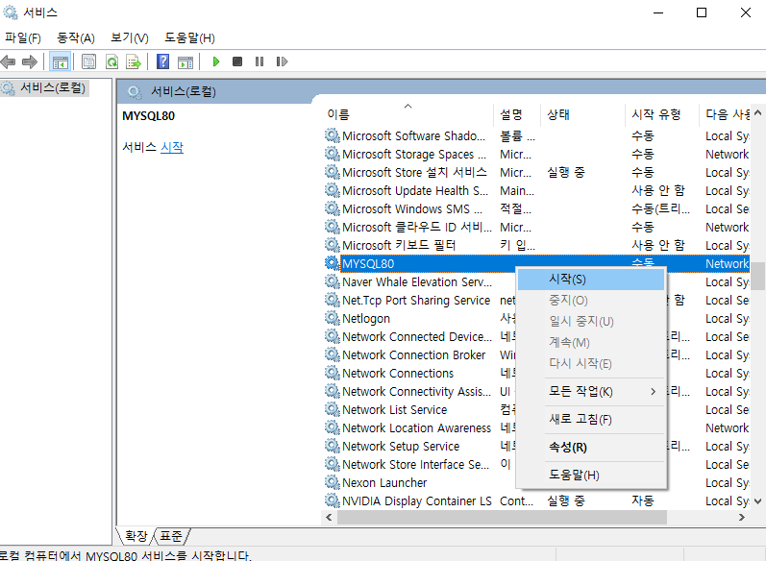The height and width of the screenshot is (561, 766).
Task: Select Microsoft 클라우드 ID 서비... row
Action: coord(536,227)
